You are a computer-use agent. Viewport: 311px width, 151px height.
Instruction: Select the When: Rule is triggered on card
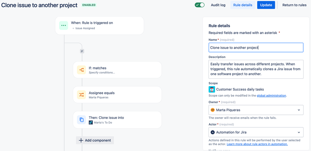[x=99, y=25]
